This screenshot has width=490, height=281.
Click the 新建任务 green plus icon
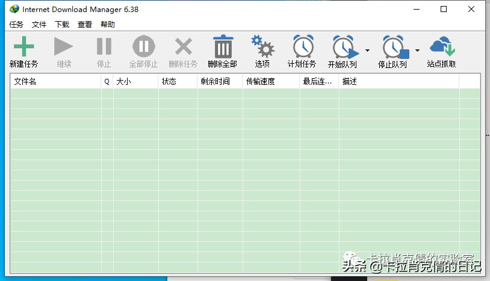[x=23, y=46]
